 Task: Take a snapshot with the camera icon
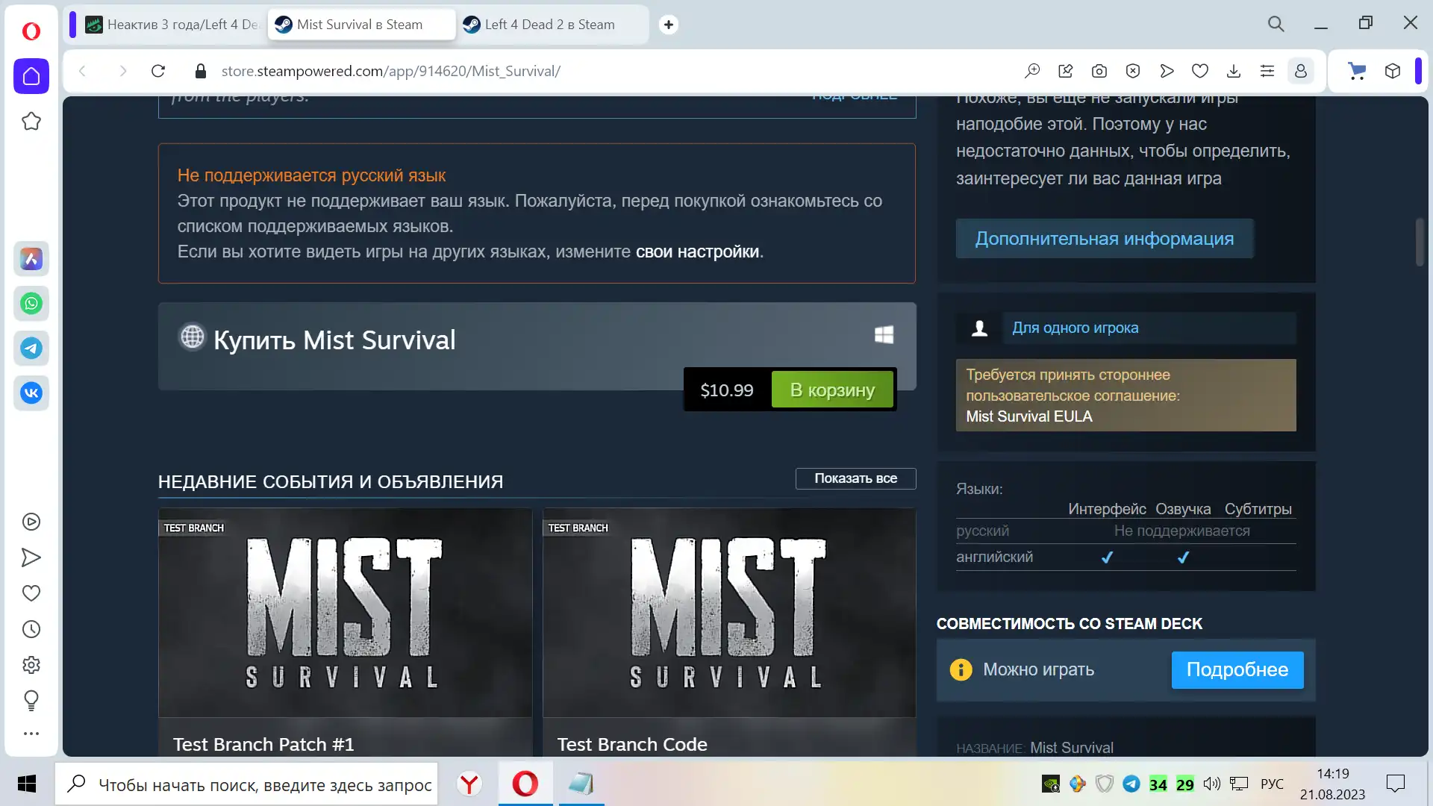pyautogui.click(x=1099, y=71)
